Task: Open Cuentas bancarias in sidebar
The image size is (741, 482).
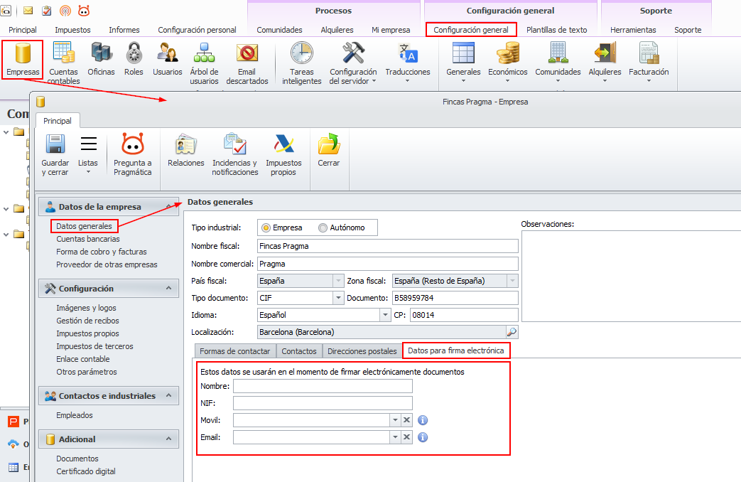Action: (x=88, y=239)
